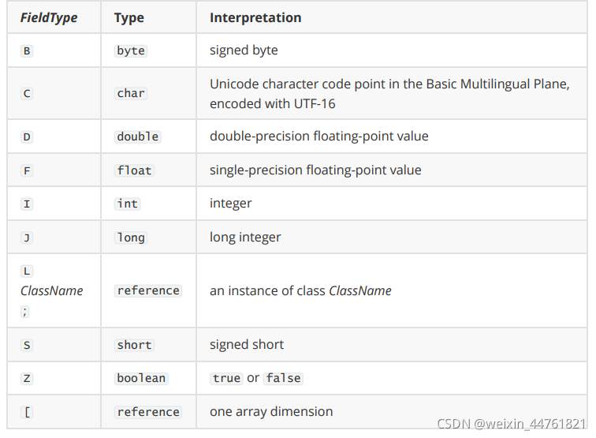Image resolution: width=596 pixels, height=438 pixels.
Task: Select the long type code
Action: pos(131,238)
